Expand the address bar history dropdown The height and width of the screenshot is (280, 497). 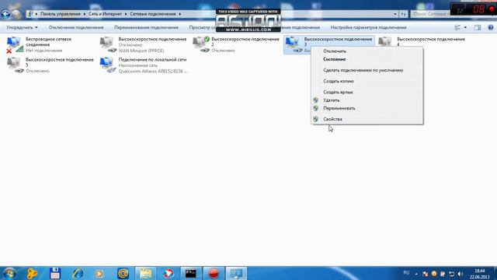coord(395,14)
